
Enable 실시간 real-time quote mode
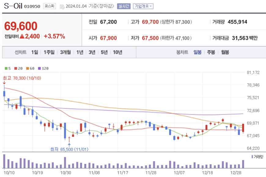point(124,6)
